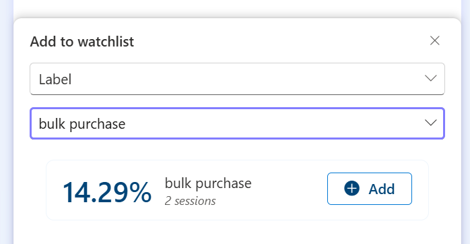Click the Add to watchlist heading
The image size is (470, 244).
pos(82,41)
